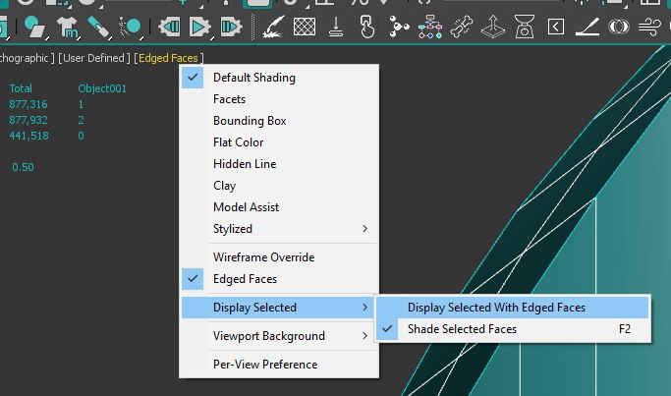Choose Display Selected With Edged Faces
This screenshot has width=671, height=396.
pos(513,308)
